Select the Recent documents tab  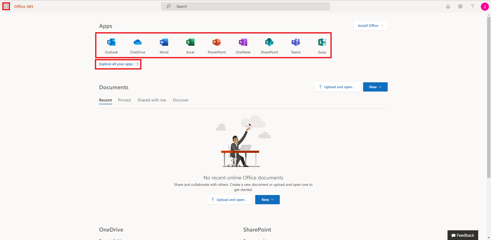click(x=105, y=100)
